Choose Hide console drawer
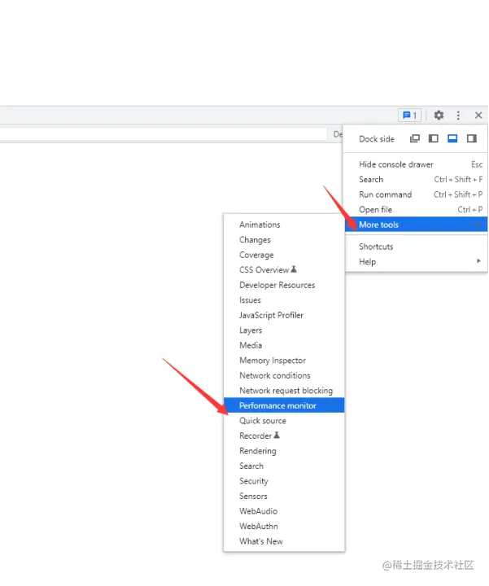 (416, 164)
